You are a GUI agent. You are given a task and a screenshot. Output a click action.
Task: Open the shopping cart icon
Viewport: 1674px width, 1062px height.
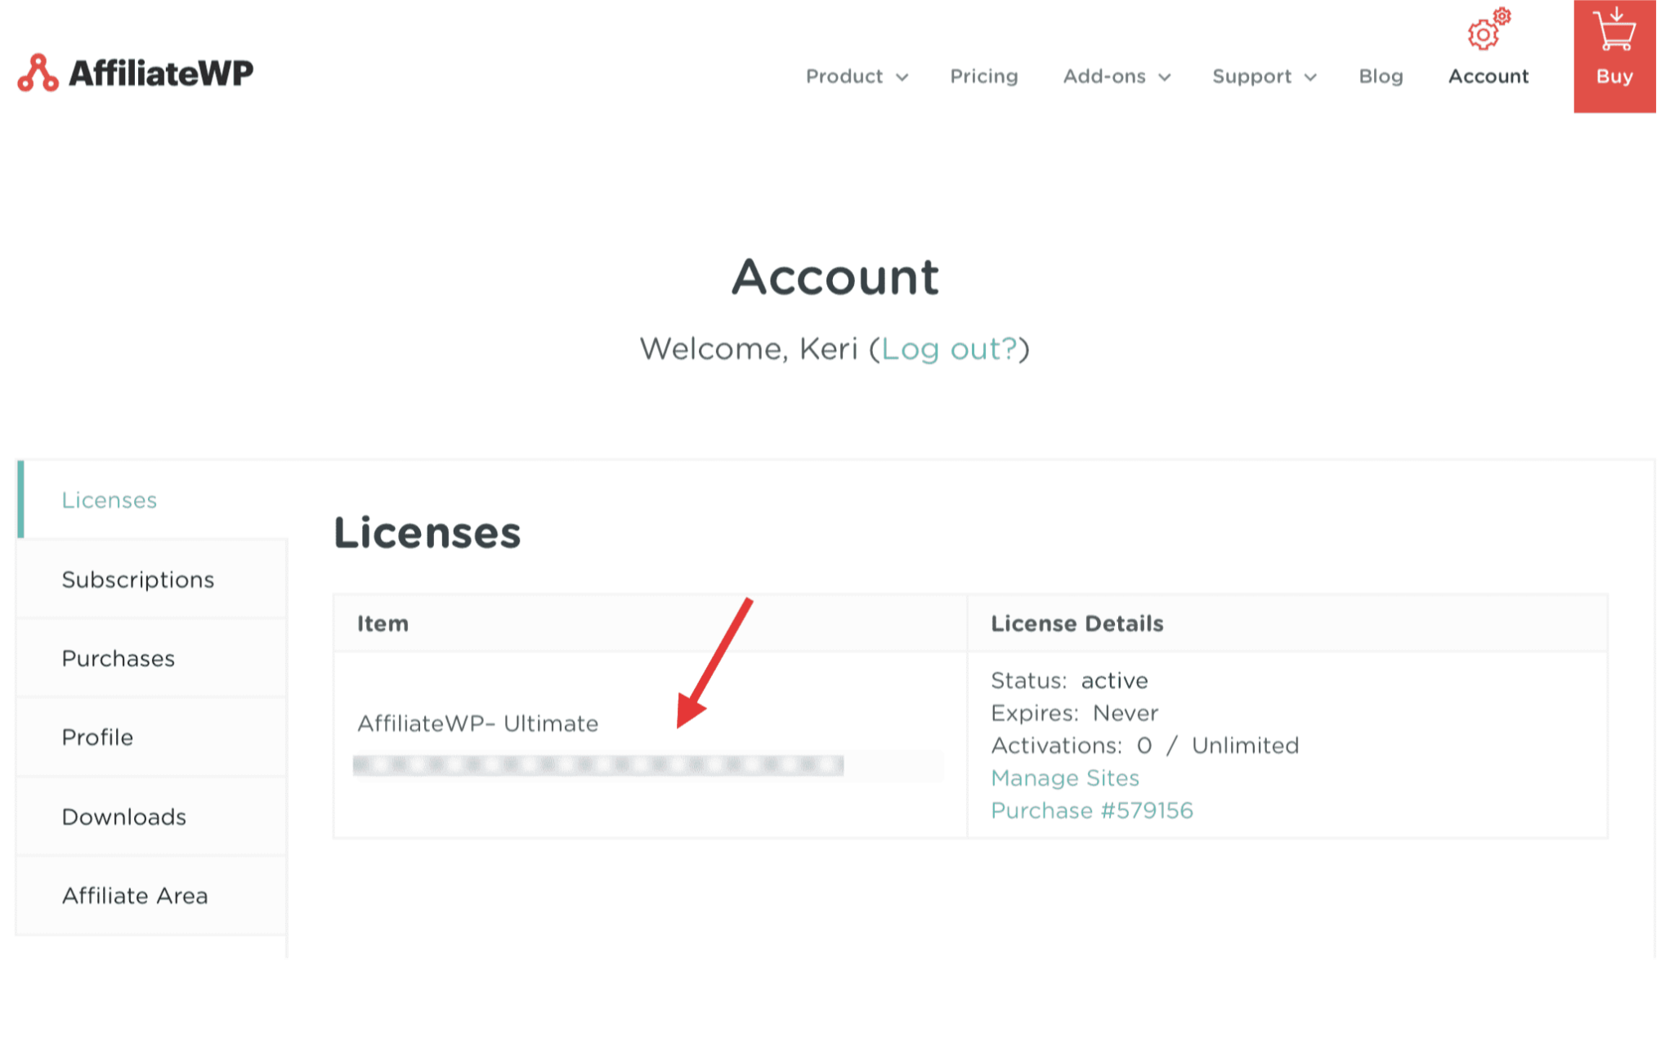coord(1614,55)
